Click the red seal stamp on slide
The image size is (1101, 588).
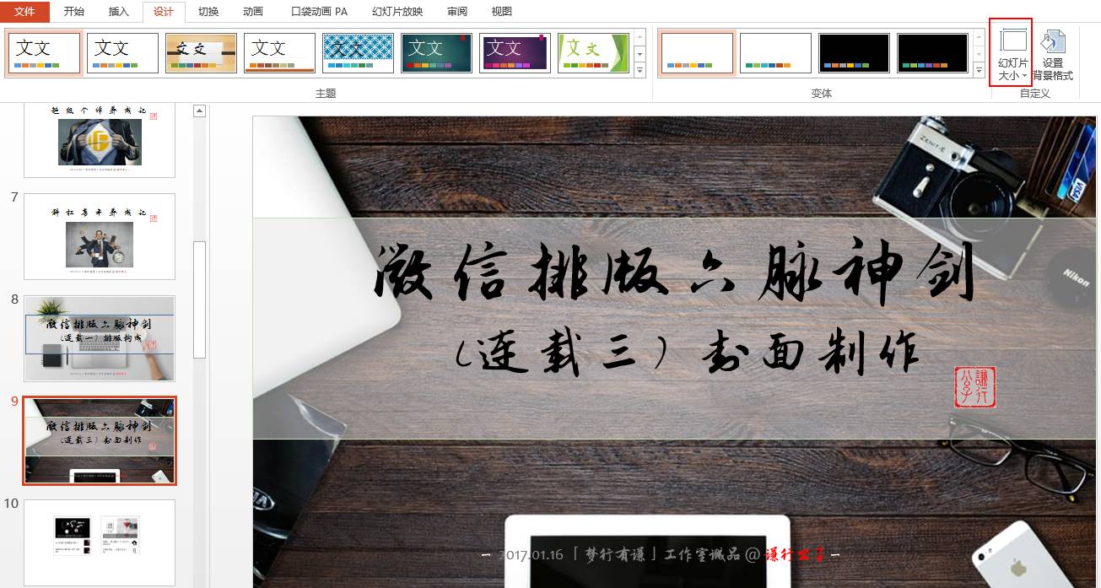point(974,387)
